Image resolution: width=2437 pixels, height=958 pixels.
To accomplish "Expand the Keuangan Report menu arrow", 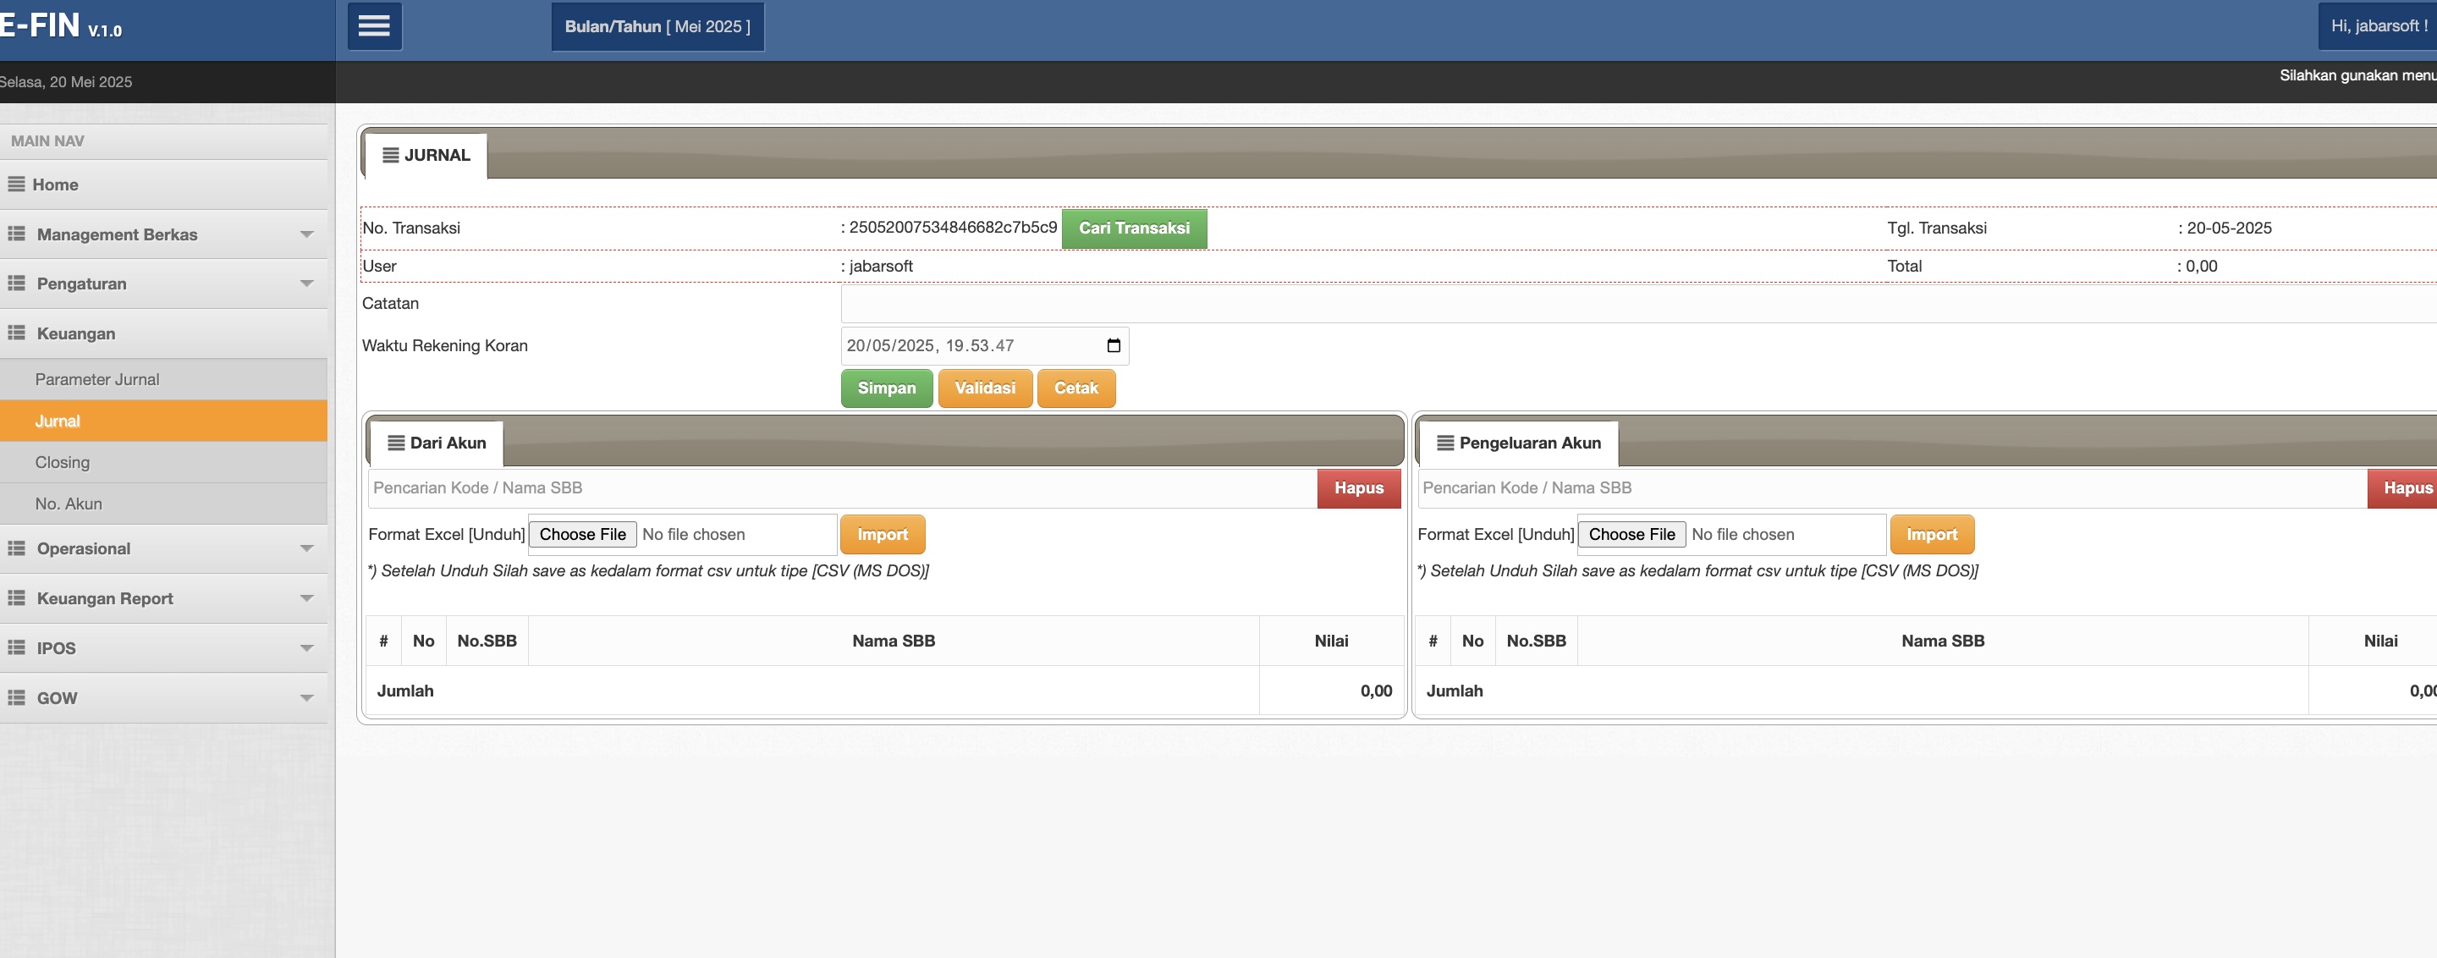I will [306, 598].
